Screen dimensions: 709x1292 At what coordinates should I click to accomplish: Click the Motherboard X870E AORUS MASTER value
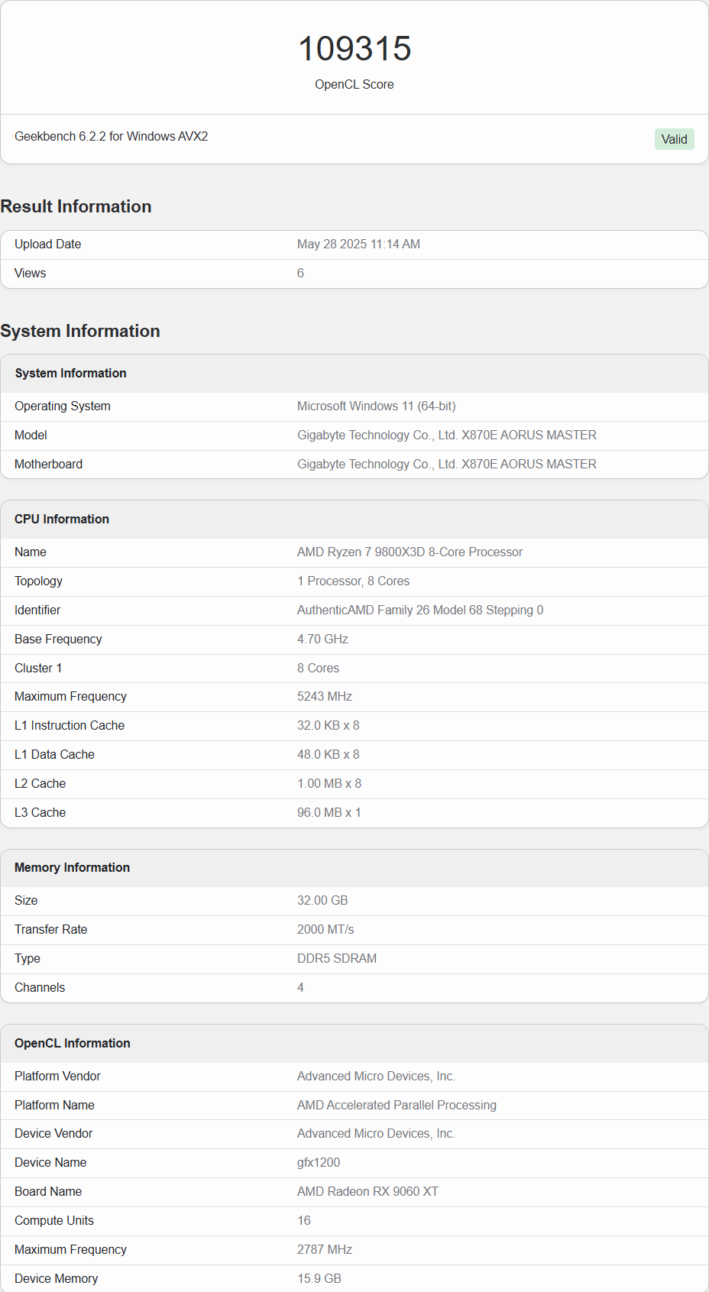point(446,464)
